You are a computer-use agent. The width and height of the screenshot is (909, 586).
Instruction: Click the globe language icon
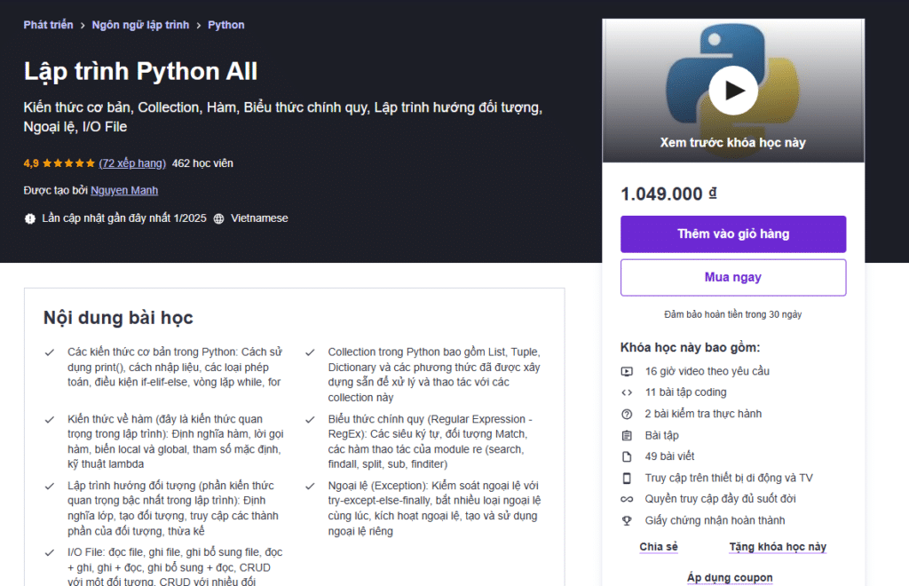(218, 218)
